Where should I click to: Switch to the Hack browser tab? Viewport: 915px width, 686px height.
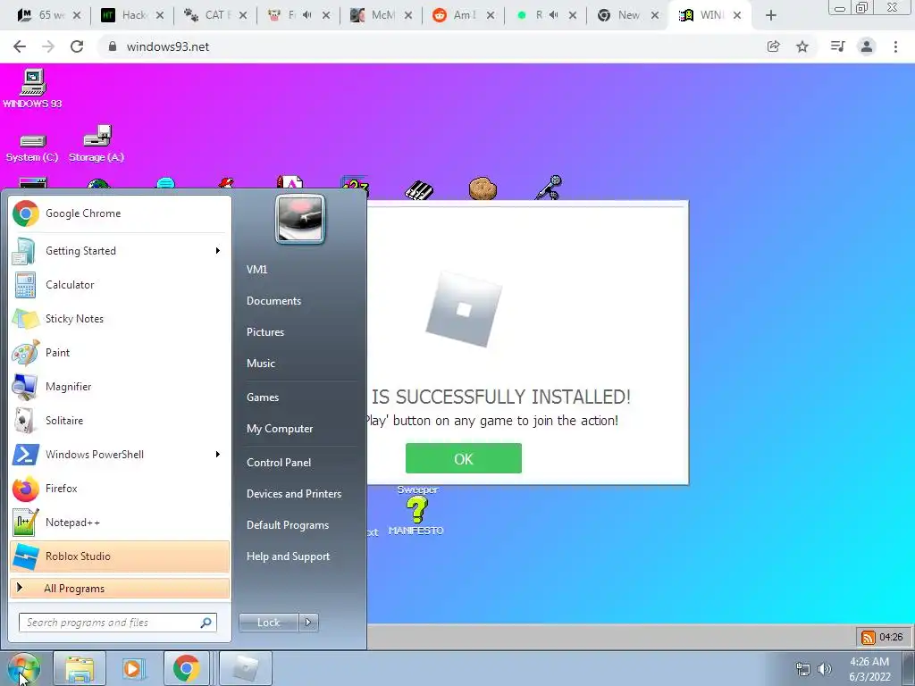[x=132, y=15]
